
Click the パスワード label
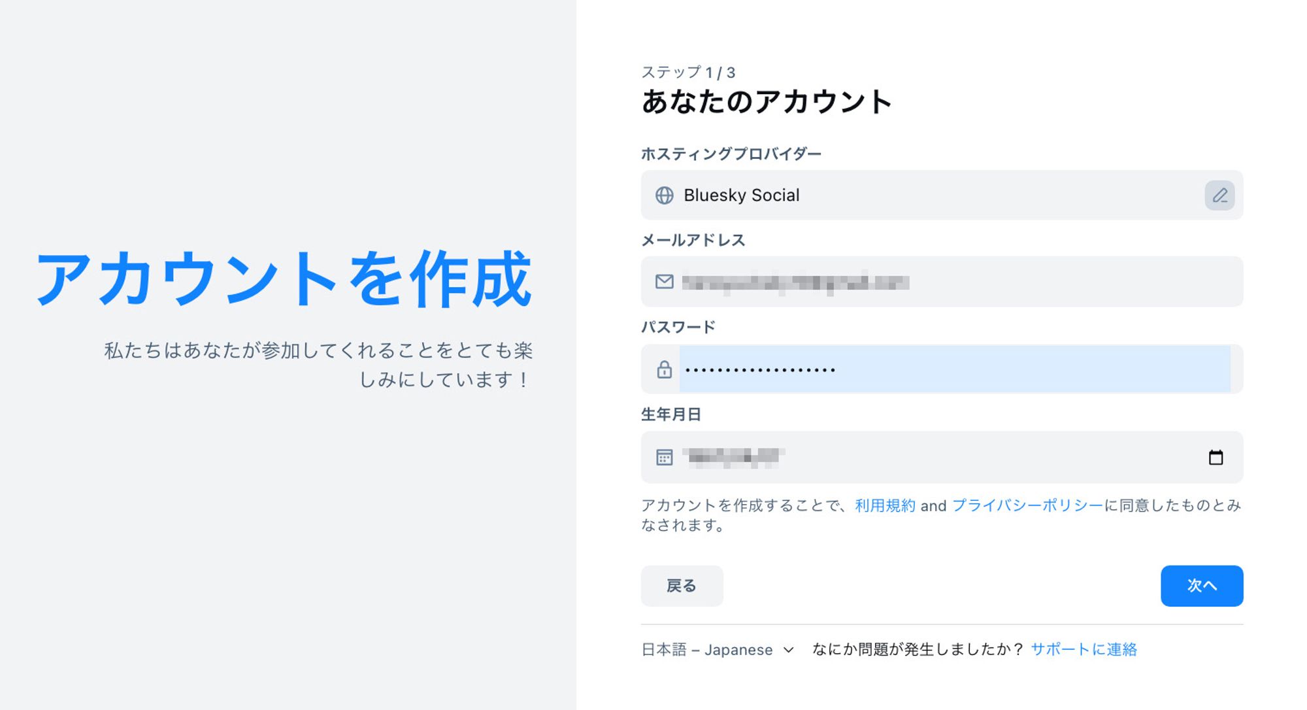point(678,327)
